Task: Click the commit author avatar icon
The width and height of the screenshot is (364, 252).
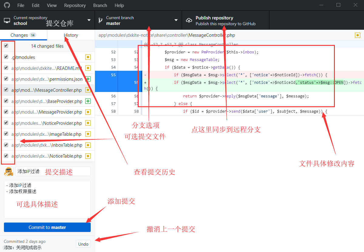Action: (8, 171)
